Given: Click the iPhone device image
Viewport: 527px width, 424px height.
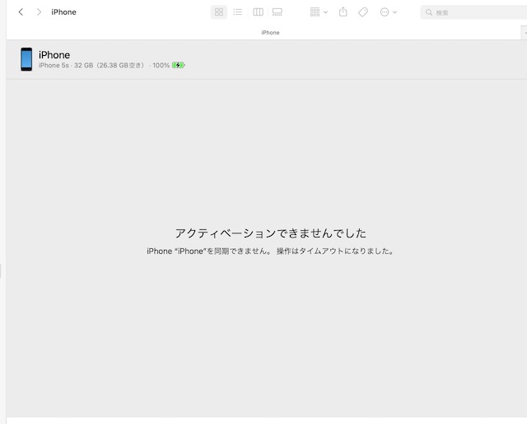Looking at the screenshot, I should [26, 59].
